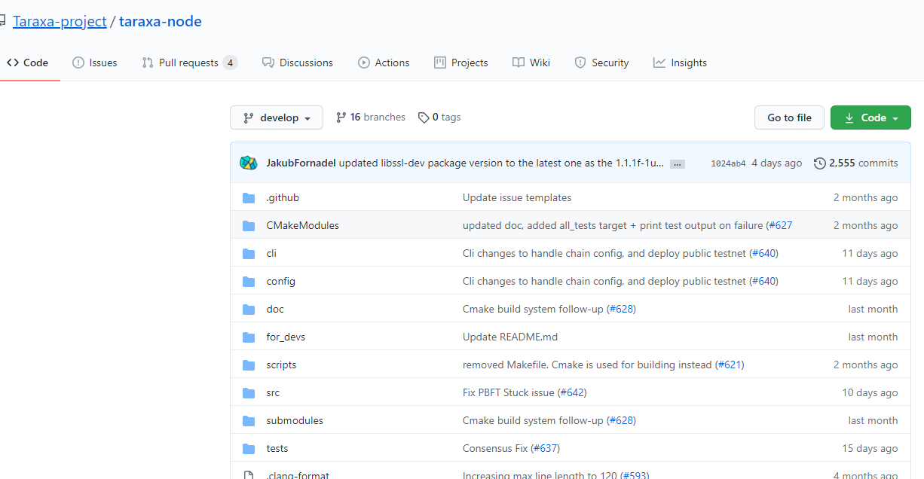Open the 'Update README.md' commit message
924x479 pixels.
click(510, 337)
